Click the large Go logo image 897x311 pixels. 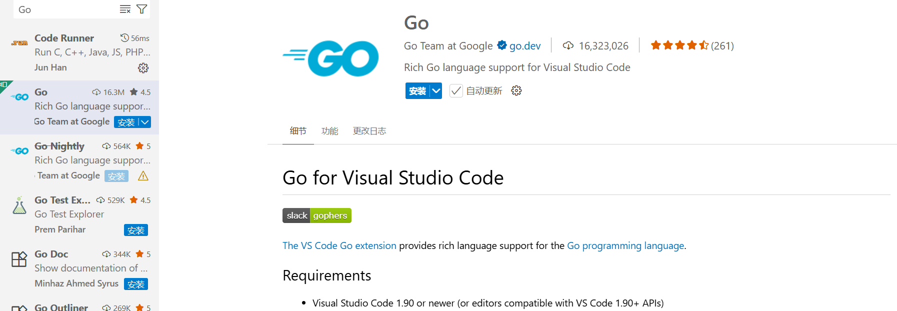(x=330, y=58)
